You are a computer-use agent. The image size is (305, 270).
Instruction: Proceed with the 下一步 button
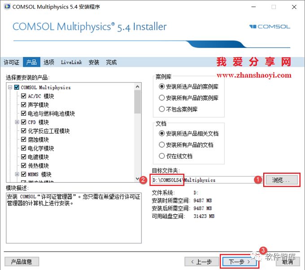[x=240, y=261]
